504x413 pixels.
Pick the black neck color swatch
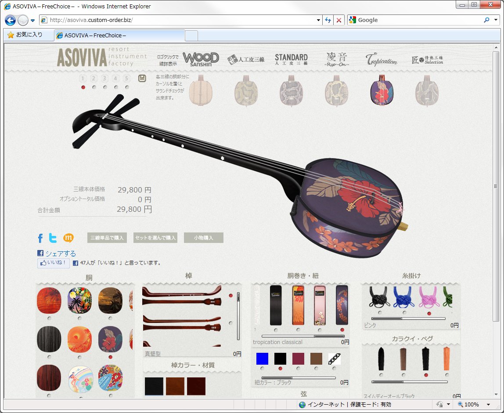[x=154, y=386]
